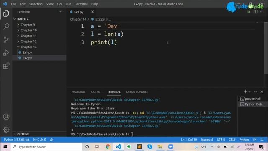The image size is (268, 151).
Task: Open the Windows Start menu
Action: pos(5,147)
